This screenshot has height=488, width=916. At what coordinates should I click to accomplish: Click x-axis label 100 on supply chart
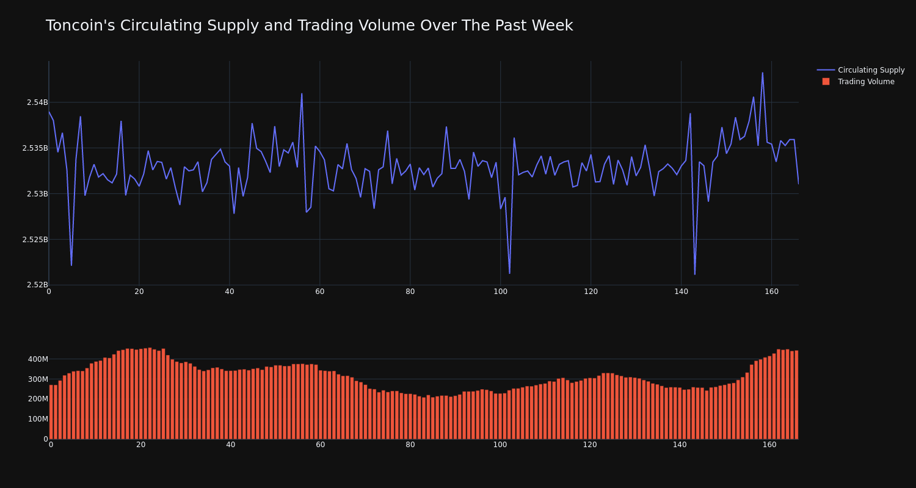[501, 292]
